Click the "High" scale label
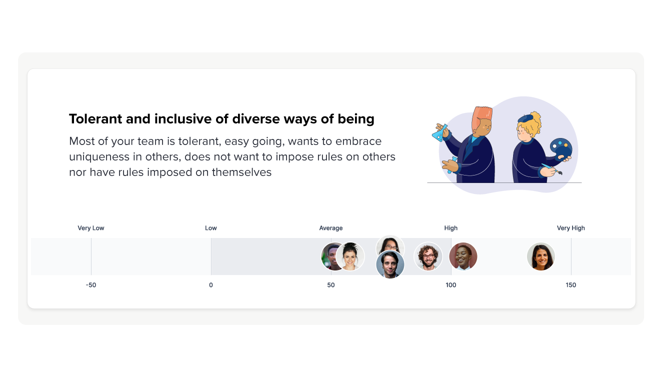 451,228
